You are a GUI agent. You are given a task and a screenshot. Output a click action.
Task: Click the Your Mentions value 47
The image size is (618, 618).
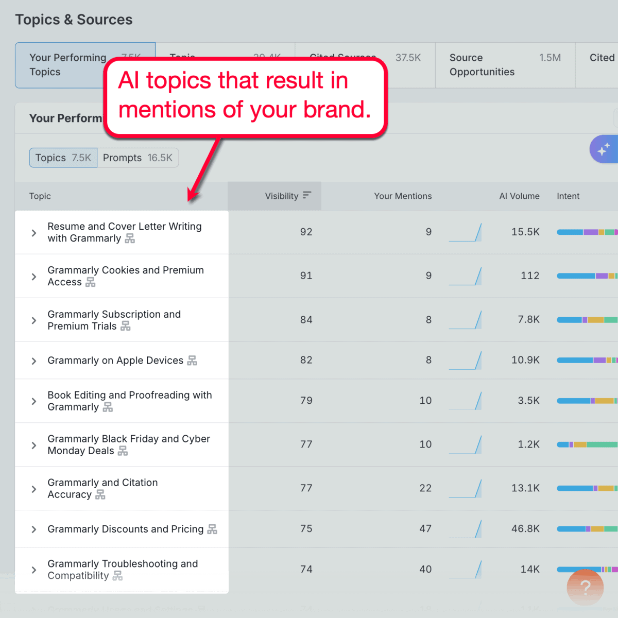click(x=426, y=528)
